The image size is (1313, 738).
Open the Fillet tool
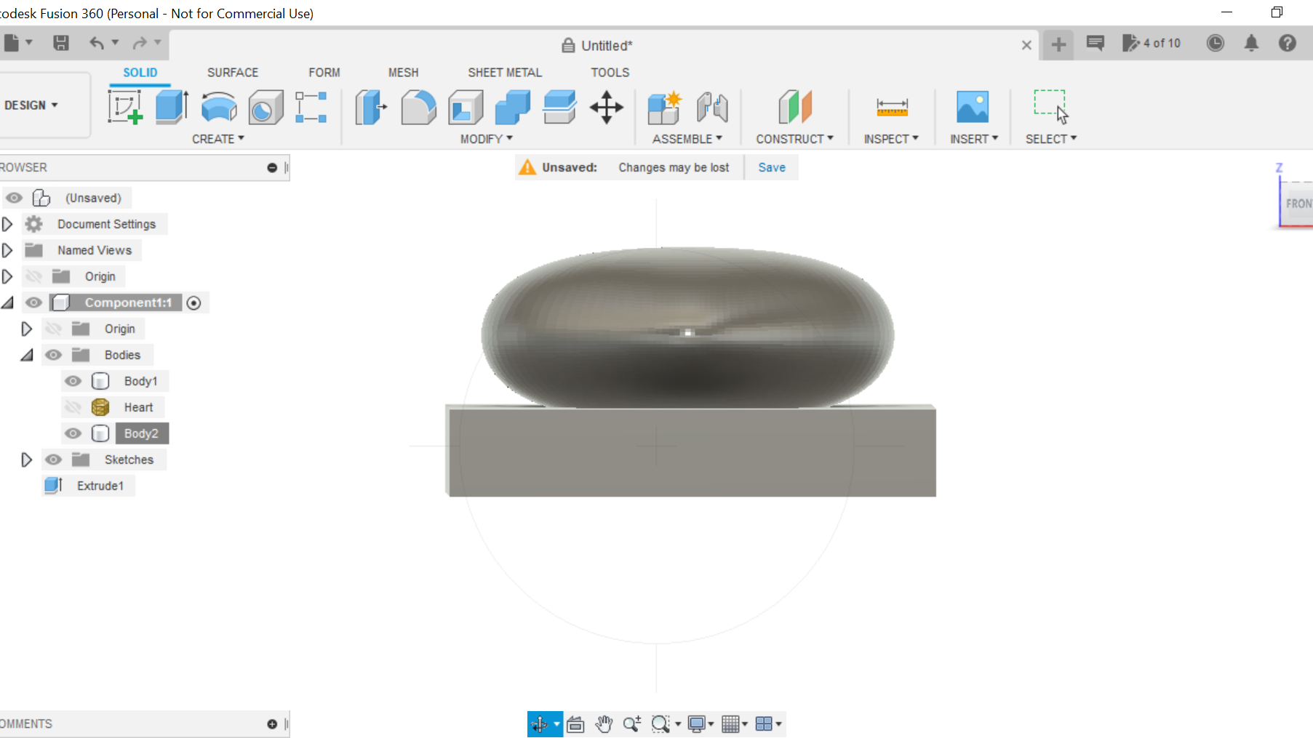(x=418, y=107)
